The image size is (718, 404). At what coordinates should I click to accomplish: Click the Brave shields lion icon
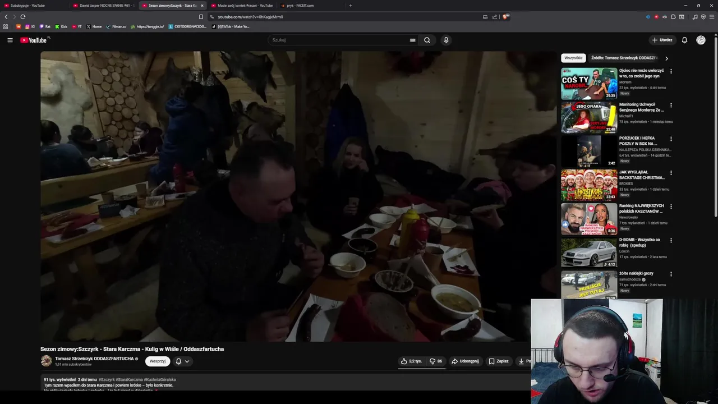tap(505, 17)
